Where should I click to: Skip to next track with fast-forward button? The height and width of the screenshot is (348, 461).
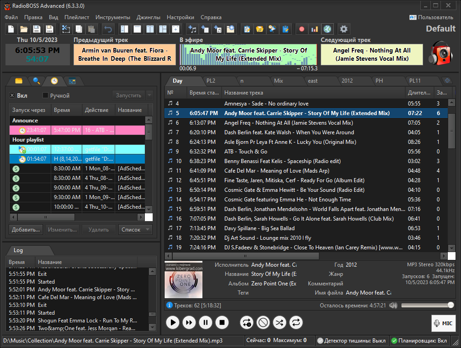click(x=189, y=323)
